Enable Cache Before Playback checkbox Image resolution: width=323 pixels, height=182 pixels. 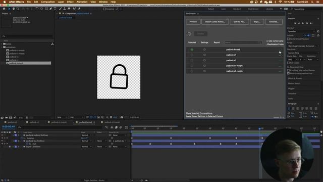[288, 39]
